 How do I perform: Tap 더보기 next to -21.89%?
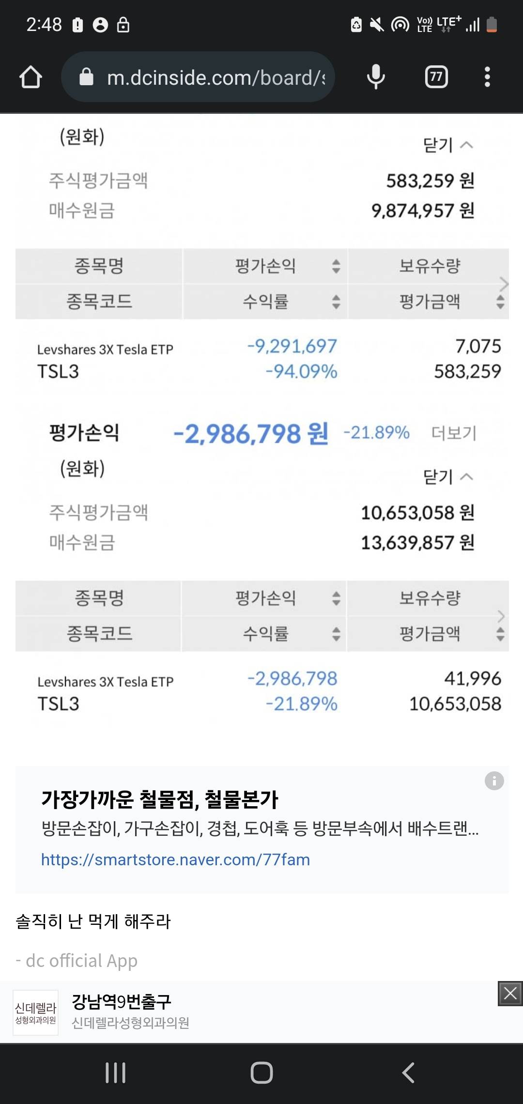click(454, 433)
